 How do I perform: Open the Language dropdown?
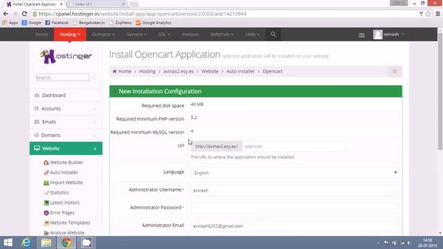point(295,172)
